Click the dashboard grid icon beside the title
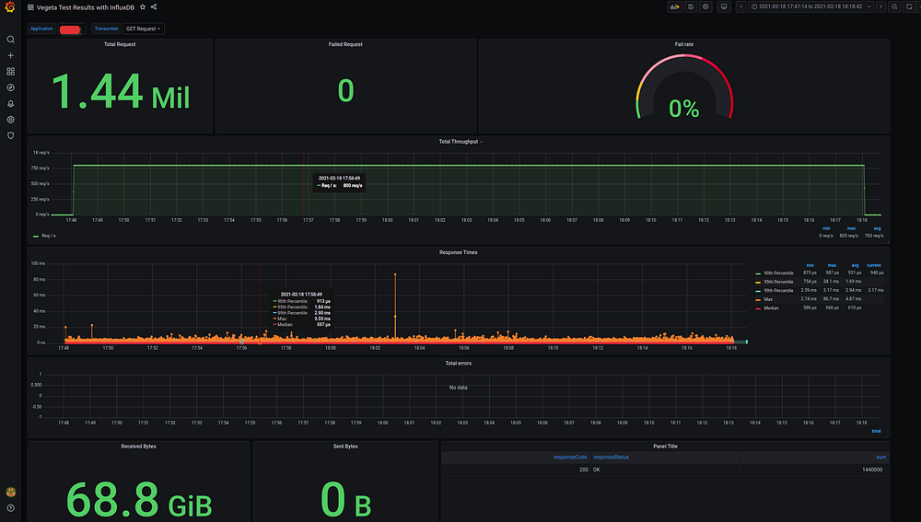 30,7
